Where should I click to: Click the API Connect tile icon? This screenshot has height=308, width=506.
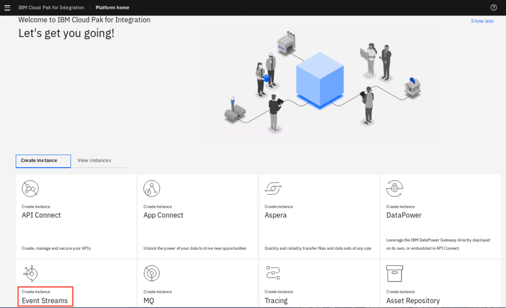[30, 189]
